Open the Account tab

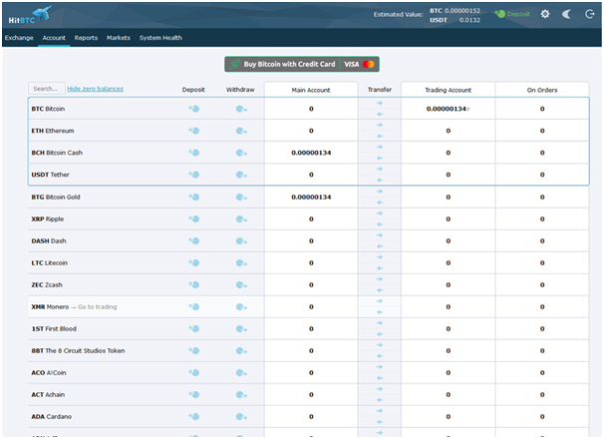point(54,38)
